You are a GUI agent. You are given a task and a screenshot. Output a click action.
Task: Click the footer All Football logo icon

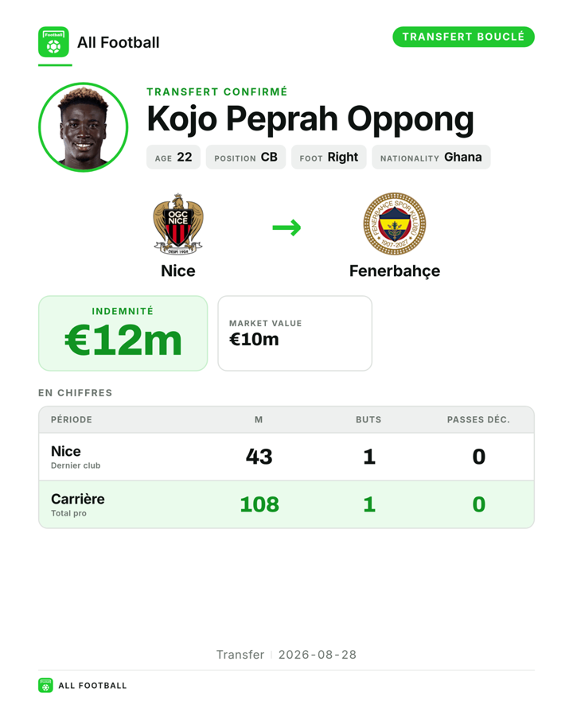pos(45,686)
